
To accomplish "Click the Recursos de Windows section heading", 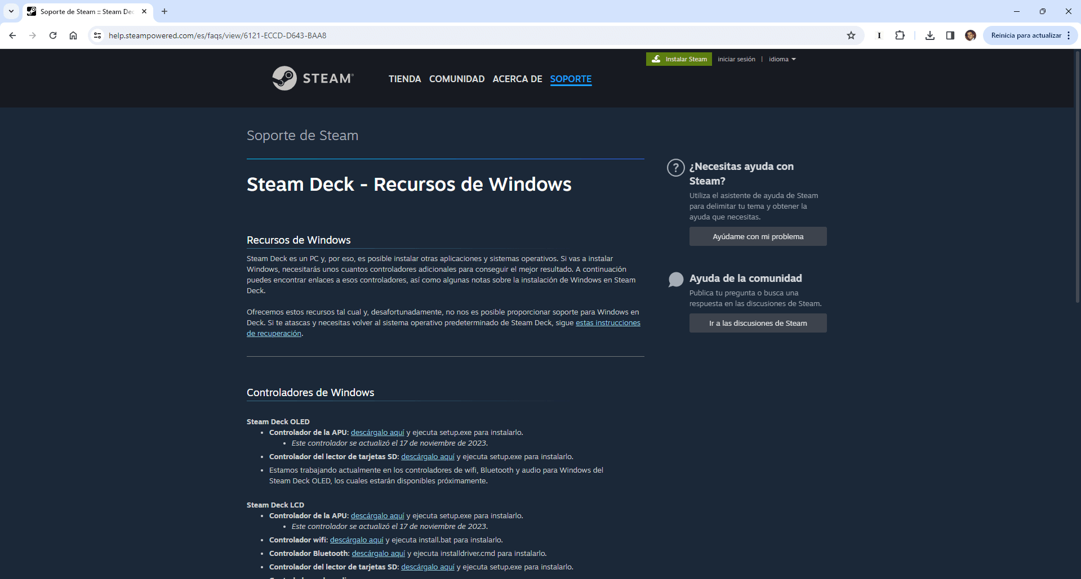I will 299,240.
